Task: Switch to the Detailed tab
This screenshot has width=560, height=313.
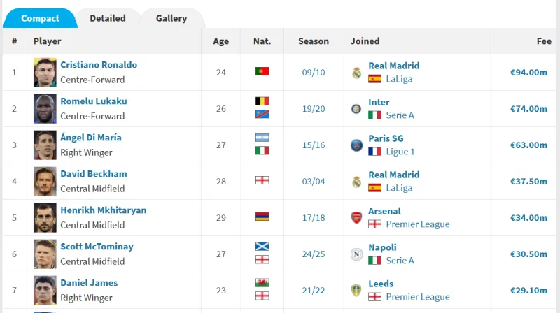Action: (x=108, y=18)
